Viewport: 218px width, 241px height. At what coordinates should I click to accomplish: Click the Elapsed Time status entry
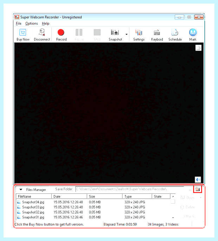tap(120, 224)
